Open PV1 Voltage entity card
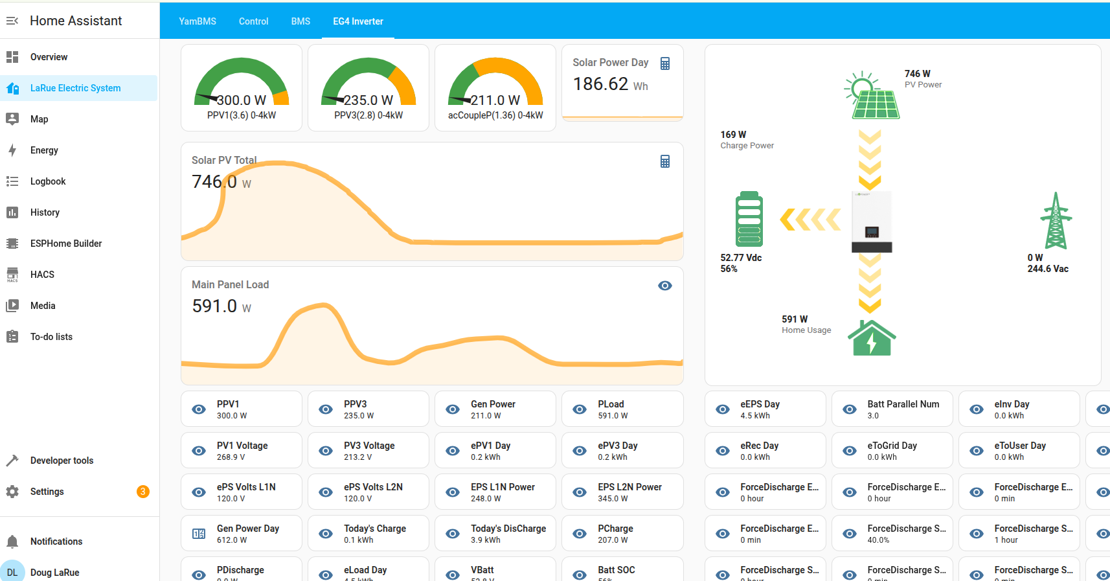The height and width of the screenshot is (581, 1110). click(x=242, y=450)
